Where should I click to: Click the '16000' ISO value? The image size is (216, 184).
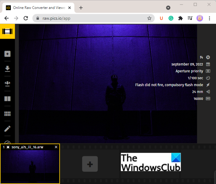click(x=198, y=99)
